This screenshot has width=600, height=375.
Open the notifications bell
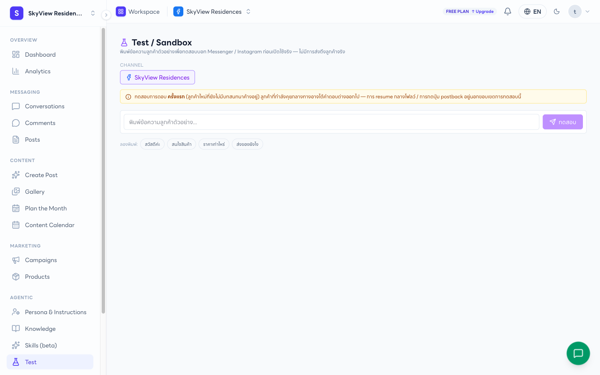click(x=507, y=12)
